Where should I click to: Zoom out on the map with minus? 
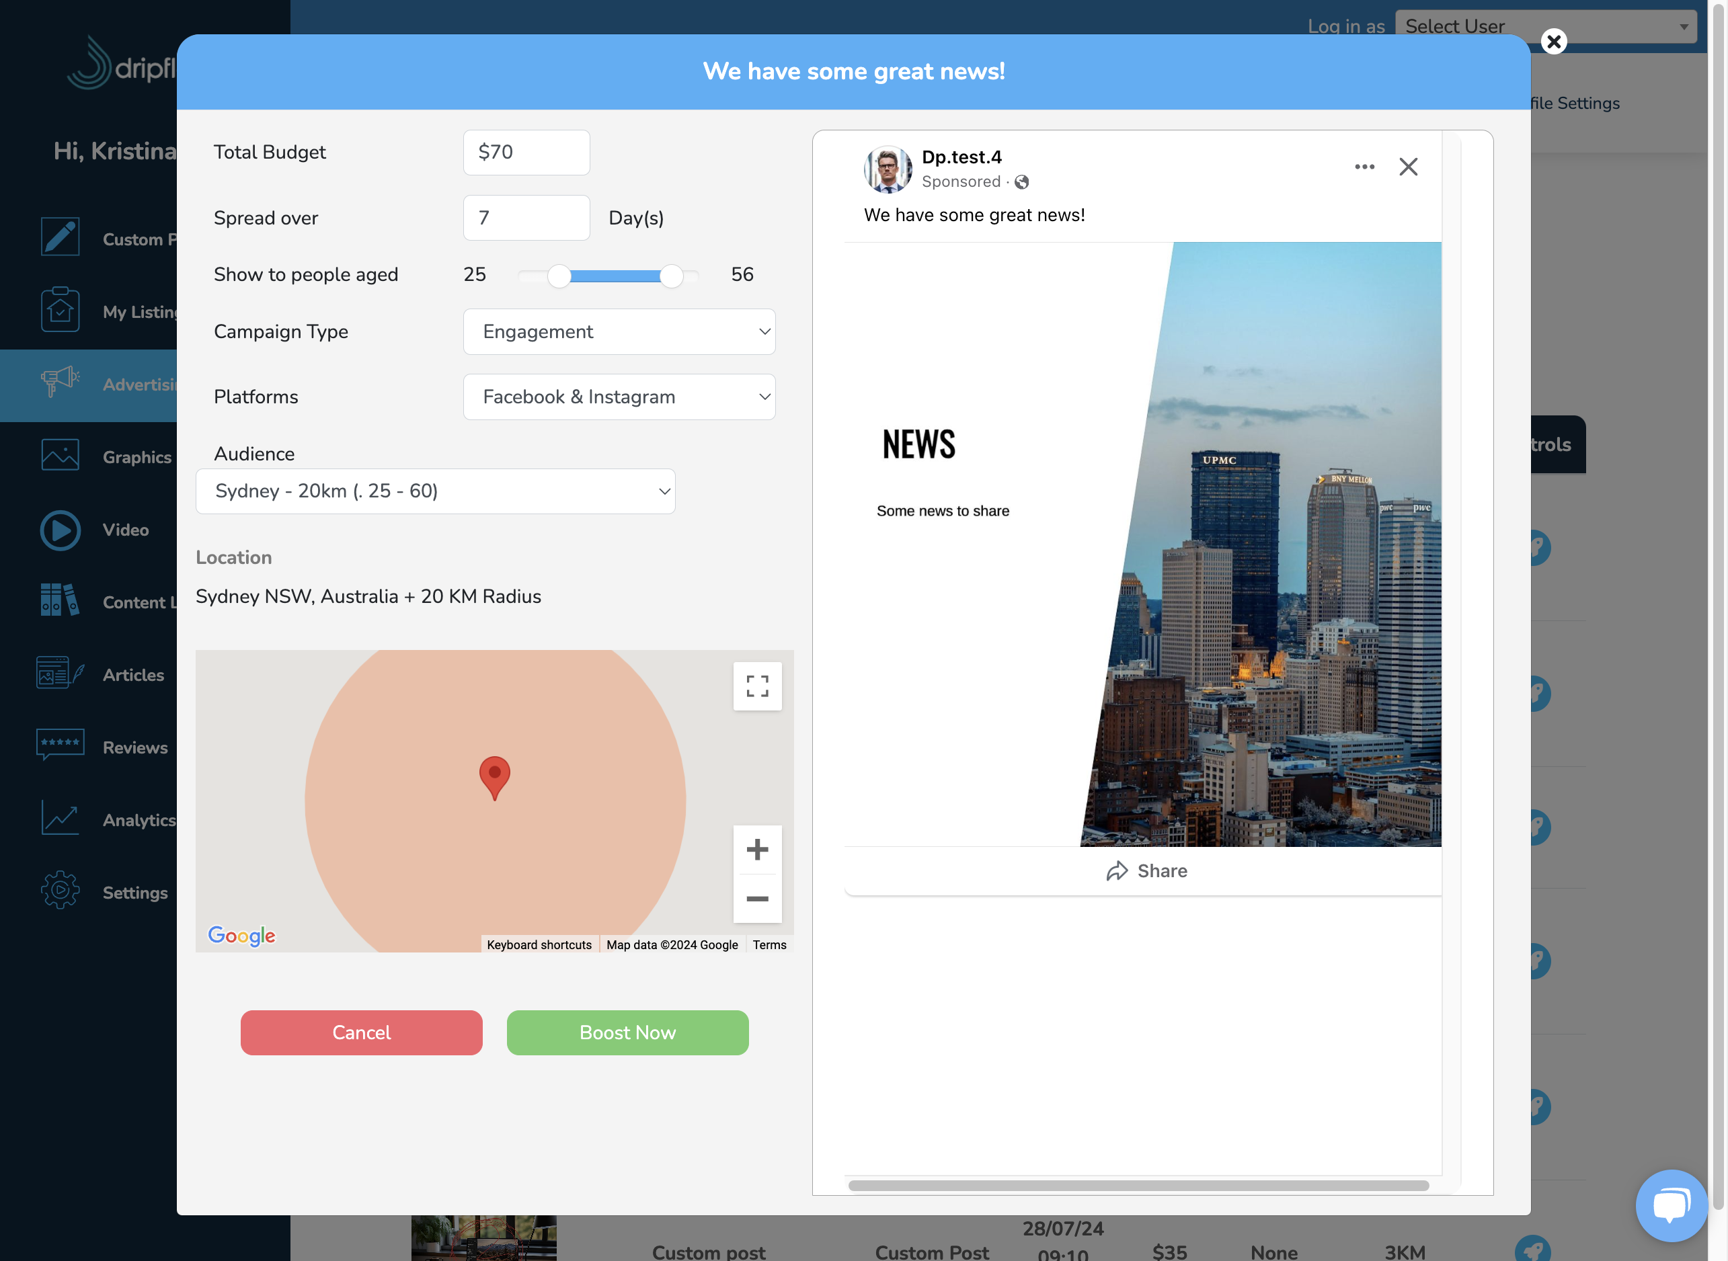click(x=756, y=899)
